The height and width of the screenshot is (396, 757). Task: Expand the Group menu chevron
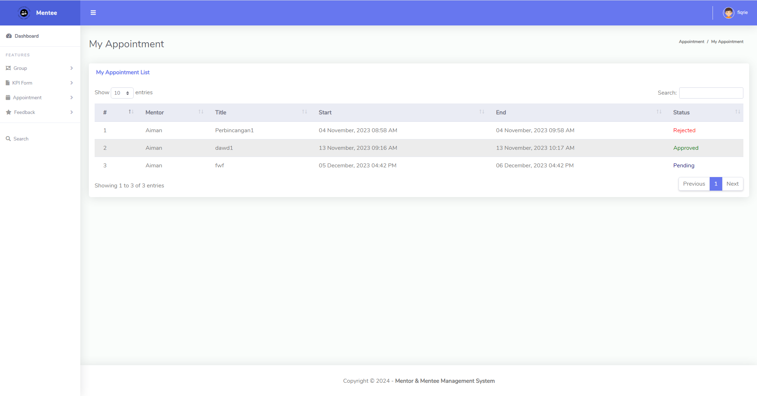[x=72, y=68]
